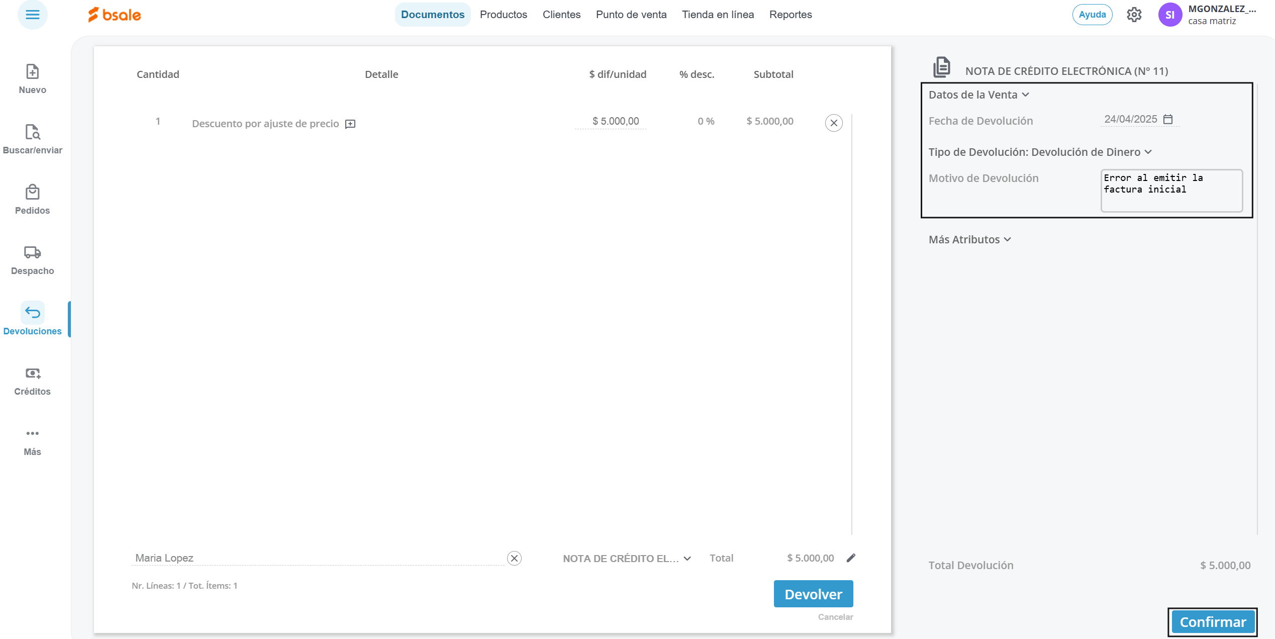Expand Más Atributos section
1275x639 pixels.
[969, 239]
